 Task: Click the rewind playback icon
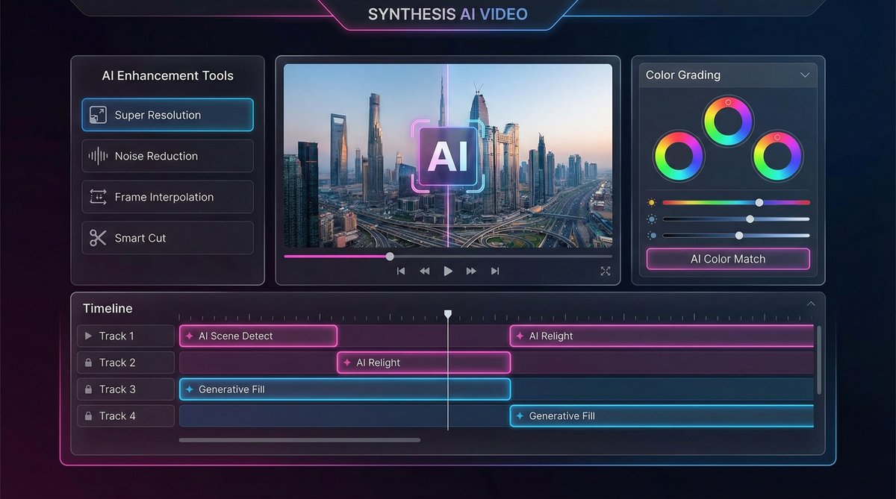click(424, 272)
